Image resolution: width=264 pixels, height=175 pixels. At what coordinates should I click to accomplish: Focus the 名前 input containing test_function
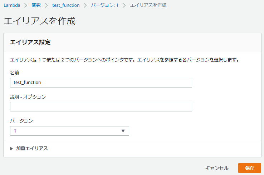101,82
